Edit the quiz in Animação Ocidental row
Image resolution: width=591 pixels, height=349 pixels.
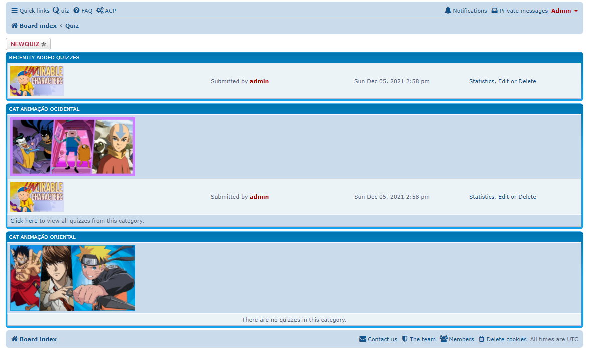(x=503, y=197)
